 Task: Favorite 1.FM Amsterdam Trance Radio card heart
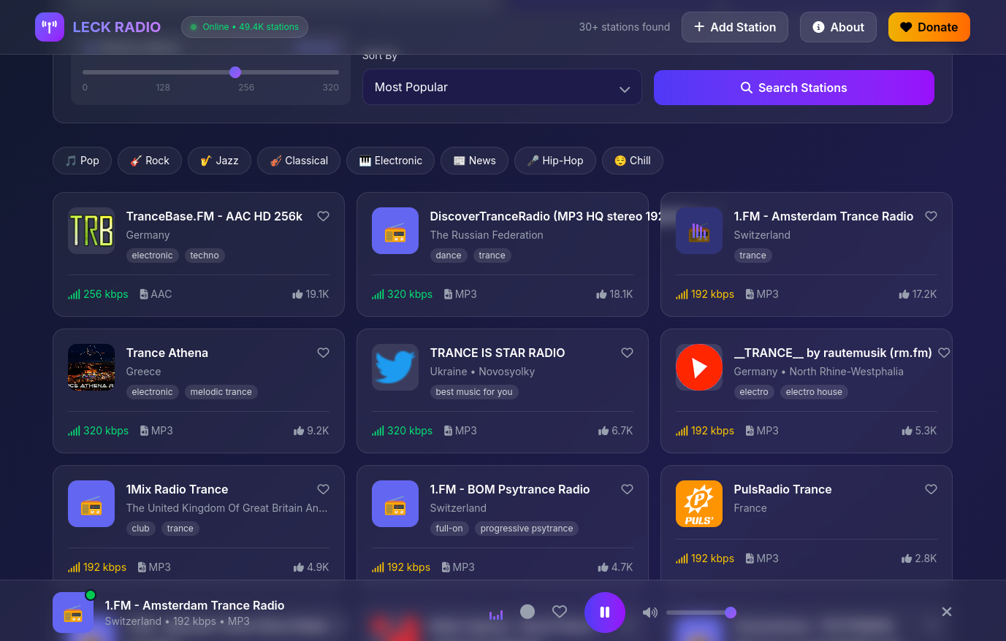pyautogui.click(x=931, y=216)
